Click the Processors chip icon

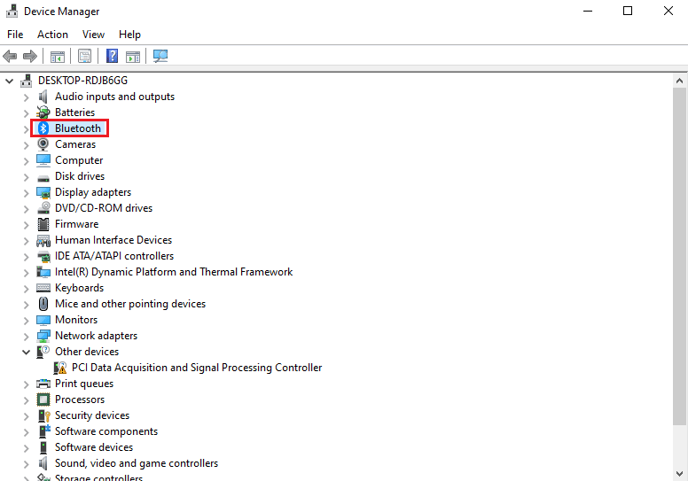point(43,400)
